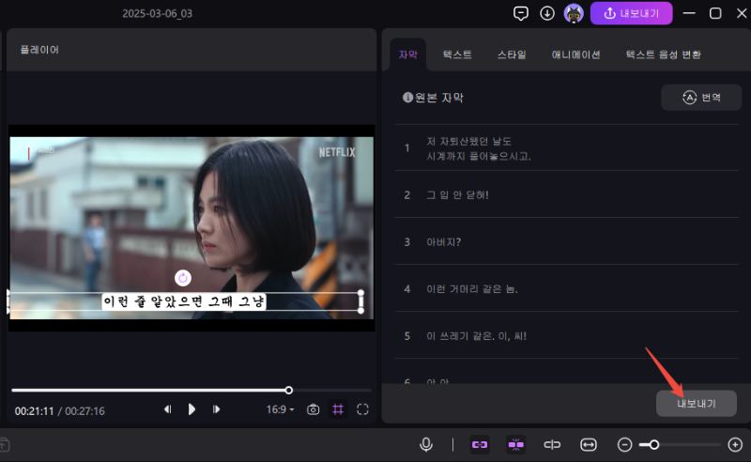
Task: Step back one frame
Action: (x=167, y=409)
